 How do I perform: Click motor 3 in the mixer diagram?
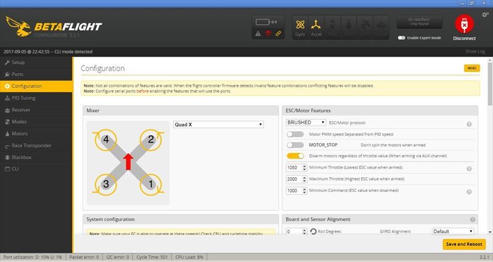point(106,184)
